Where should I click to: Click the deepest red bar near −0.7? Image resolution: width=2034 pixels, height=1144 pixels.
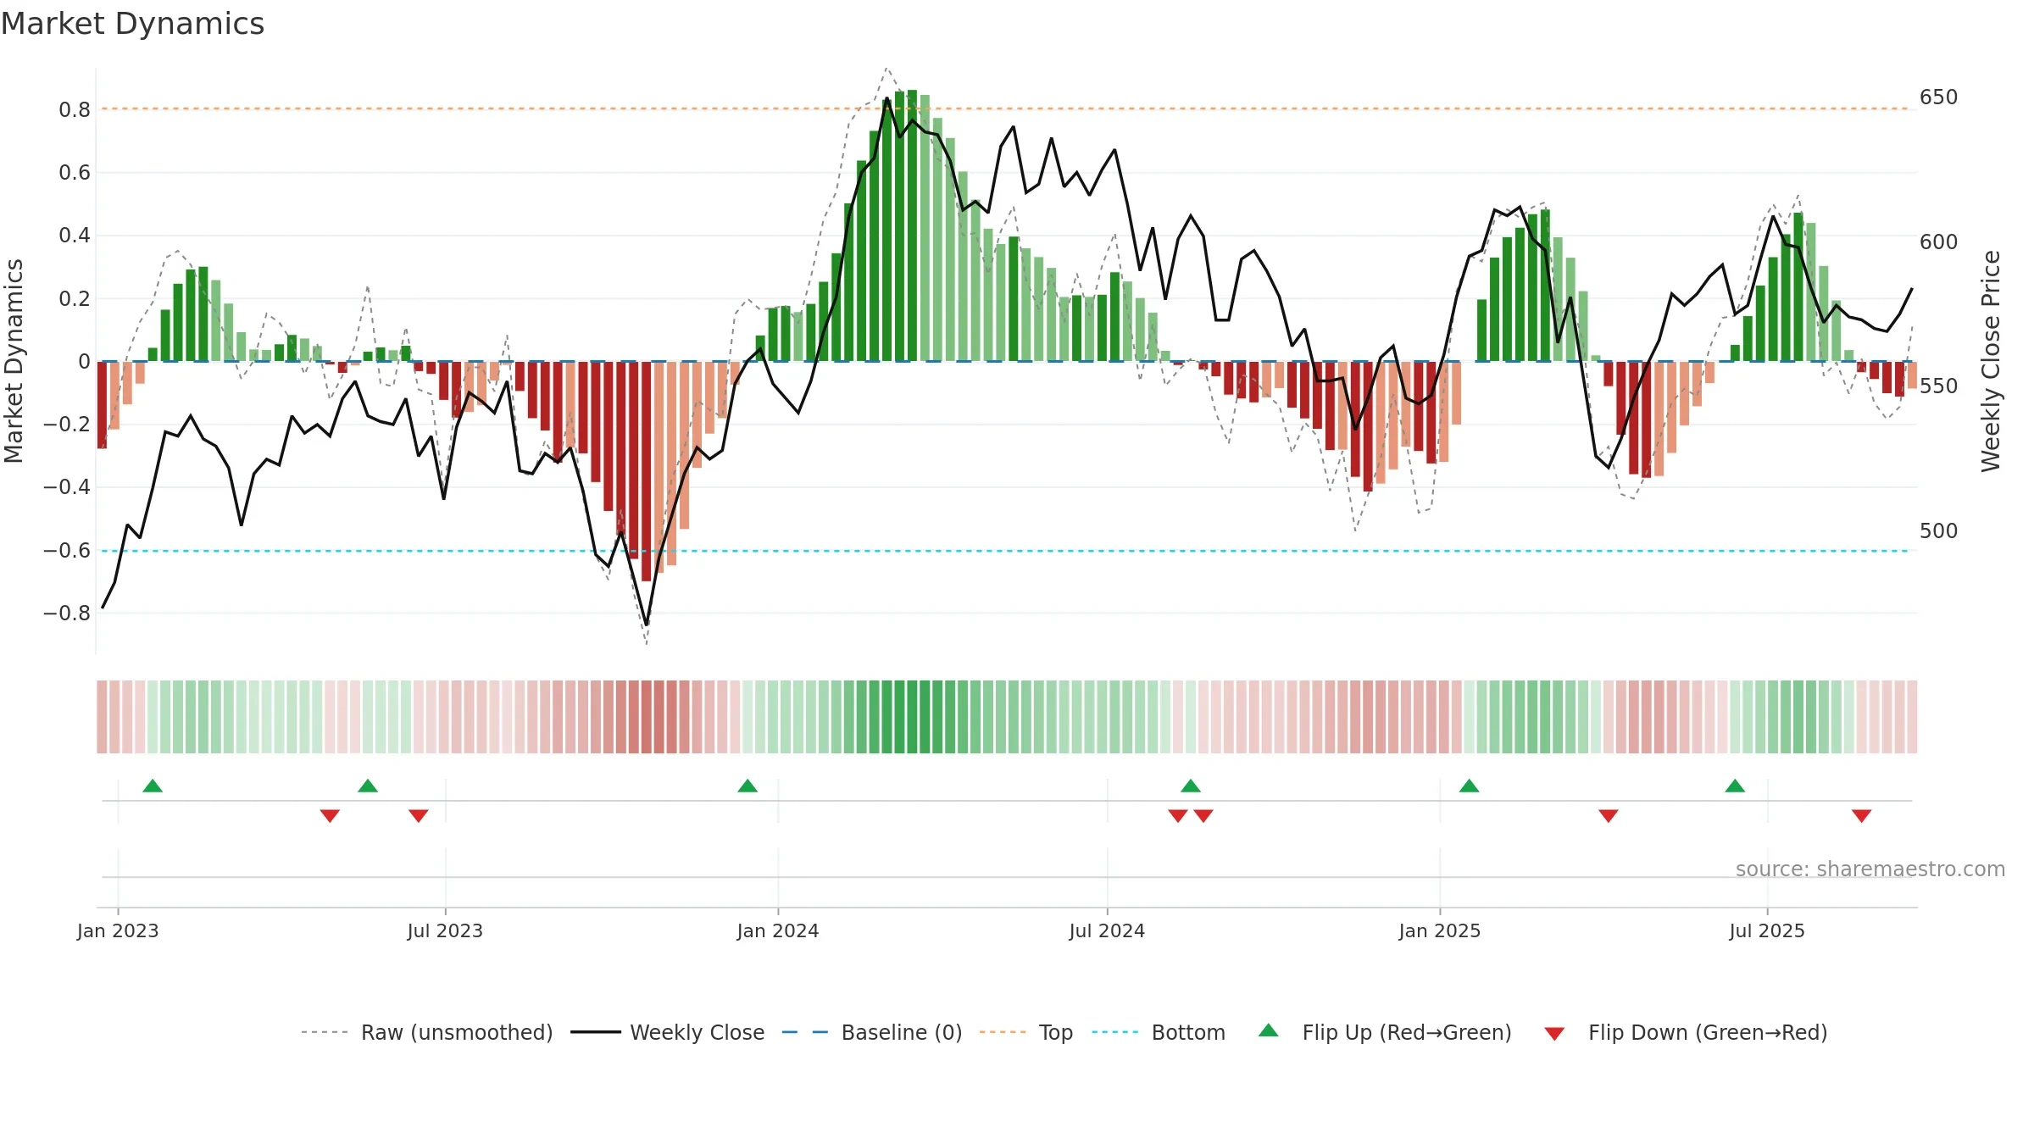pos(647,471)
